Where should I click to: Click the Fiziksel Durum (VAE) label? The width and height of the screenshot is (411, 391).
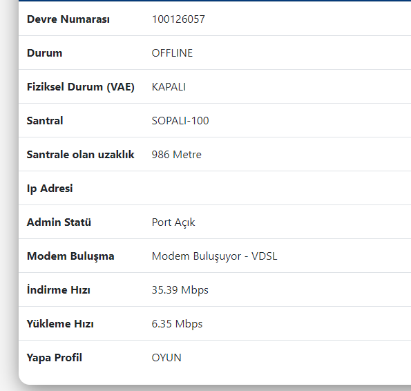click(x=80, y=87)
